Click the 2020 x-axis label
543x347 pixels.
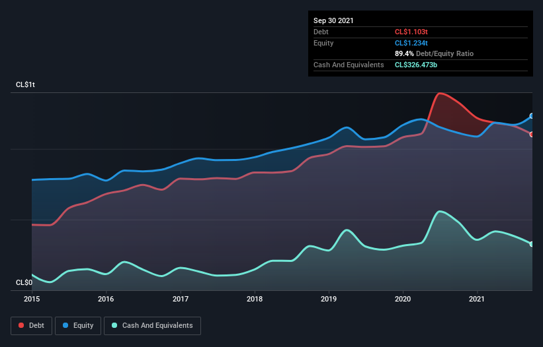(403, 299)
